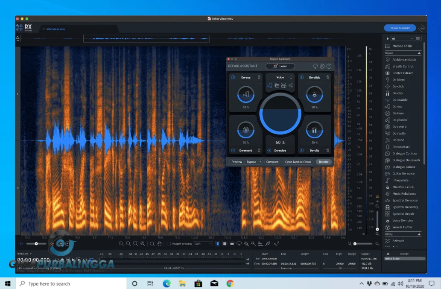
Task: Click the zoom in magnifier in toolbar
Action: point(121,244)
